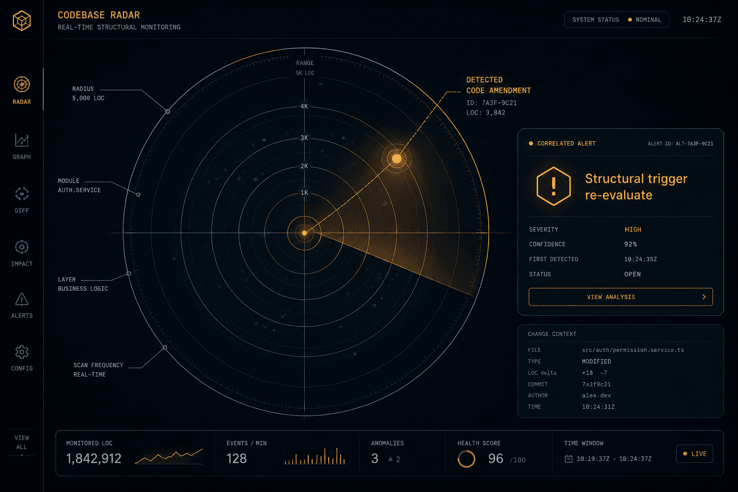The image size is (738, 492).
Task: Click the System Status Nominal badge
Action: pos(616,20)
